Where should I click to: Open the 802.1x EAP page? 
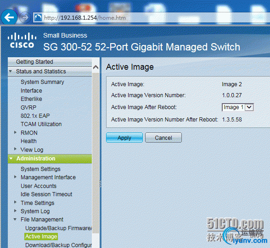(x=35, y=116)
